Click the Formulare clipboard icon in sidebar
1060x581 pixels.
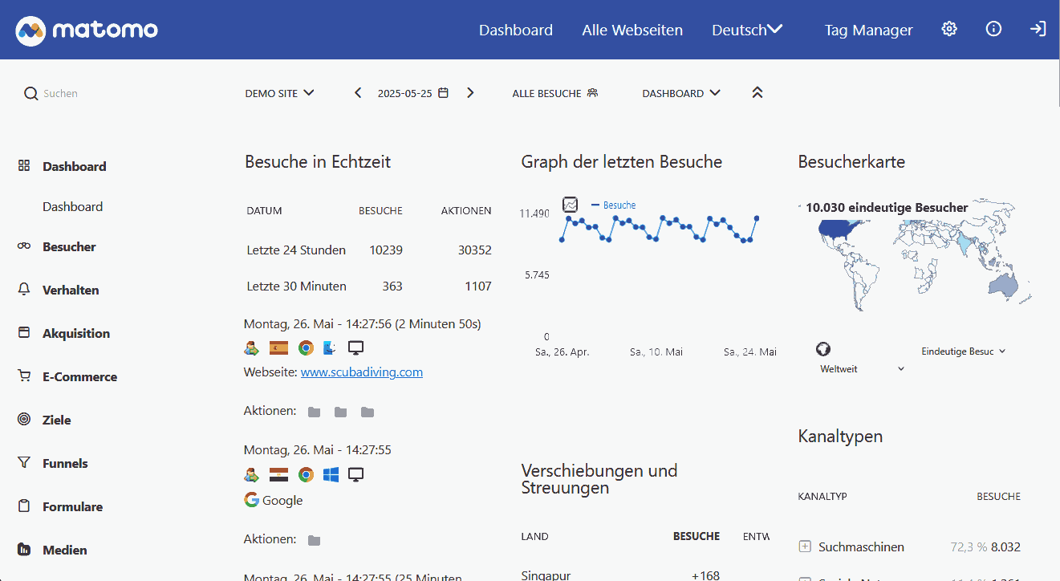point(24,506)
